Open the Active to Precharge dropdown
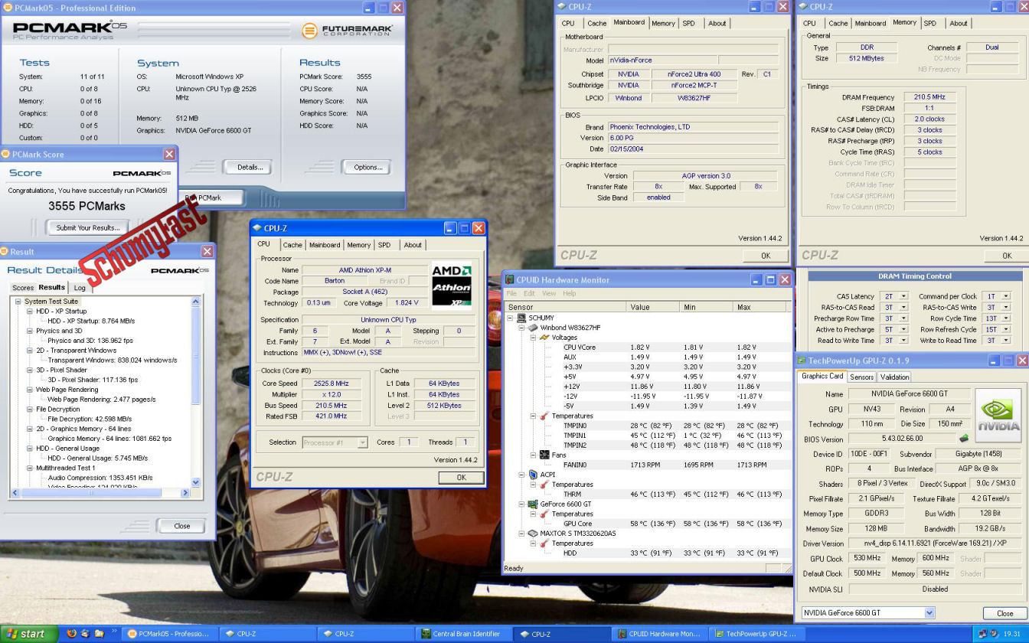 [903, 329]
